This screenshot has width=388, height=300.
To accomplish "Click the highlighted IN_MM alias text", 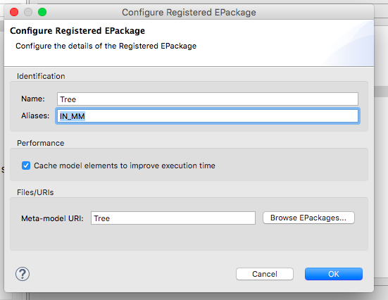I will 73,116.
